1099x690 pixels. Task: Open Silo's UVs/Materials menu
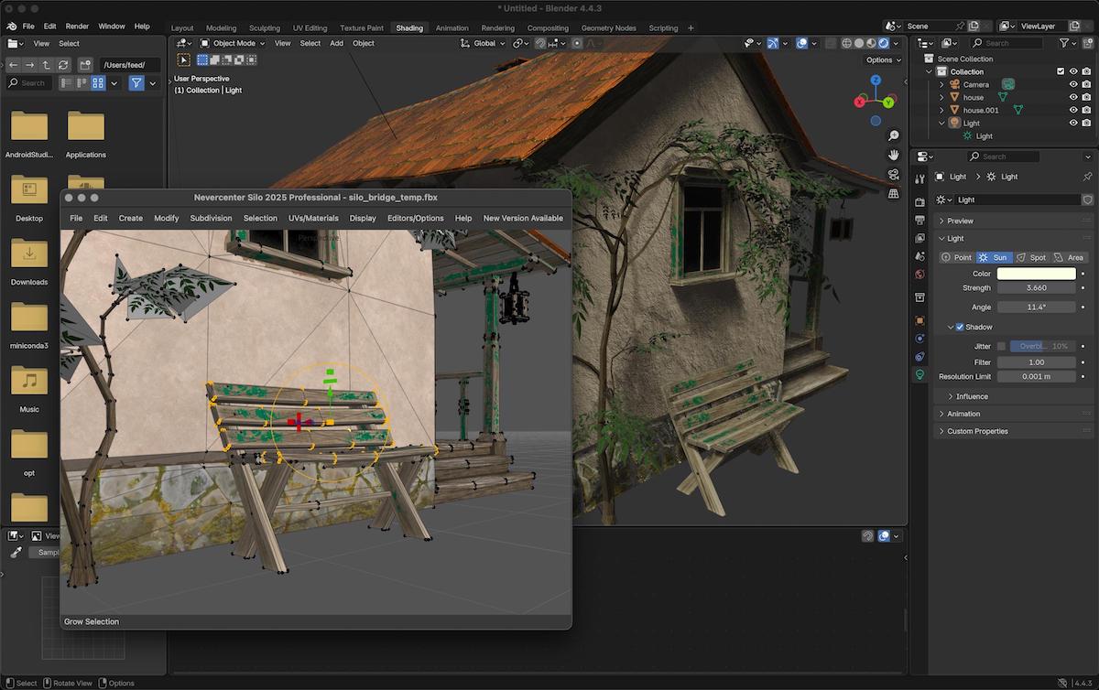pyautogui.click(x=313, y=218)
